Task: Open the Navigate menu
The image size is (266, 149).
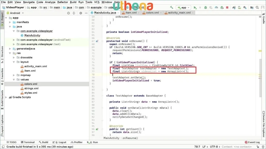Action: [29, 2]
